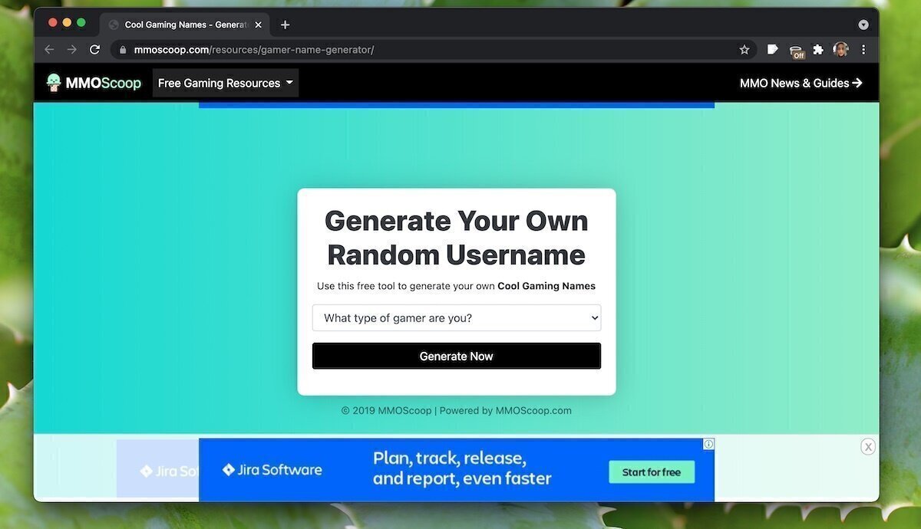Click the forward navigation arrow
Viewport: 921px width, 529px height.
pos(71,49)
